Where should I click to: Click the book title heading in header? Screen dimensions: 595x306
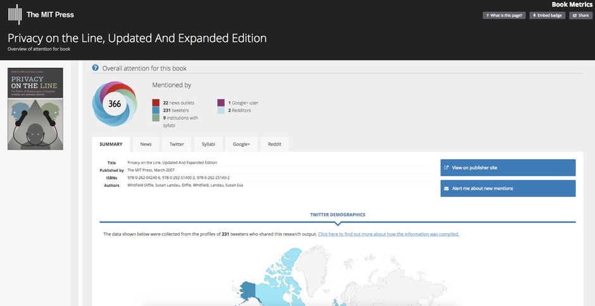point(137,38)
